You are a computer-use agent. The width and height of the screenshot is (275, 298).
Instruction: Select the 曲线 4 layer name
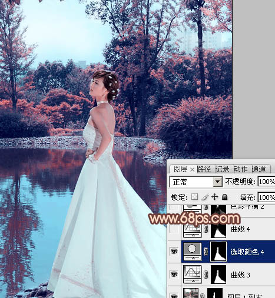(240, 229)
